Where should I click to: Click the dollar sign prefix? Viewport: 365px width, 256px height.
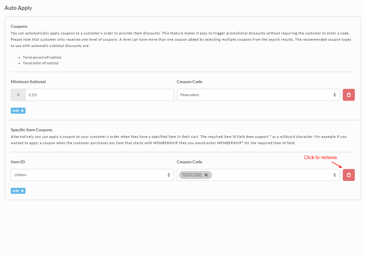18,95
